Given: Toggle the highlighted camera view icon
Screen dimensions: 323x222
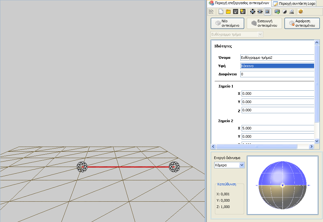Looking at the screenshot, I should pyautogui.click(x=267, y=11).
